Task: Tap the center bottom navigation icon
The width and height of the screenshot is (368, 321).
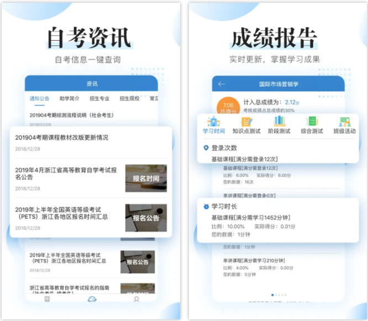Action: pyautogui.click(x=92, y=299)
